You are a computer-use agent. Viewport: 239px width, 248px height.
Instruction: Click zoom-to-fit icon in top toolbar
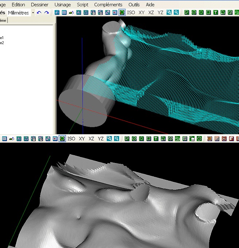pos(169,12)
